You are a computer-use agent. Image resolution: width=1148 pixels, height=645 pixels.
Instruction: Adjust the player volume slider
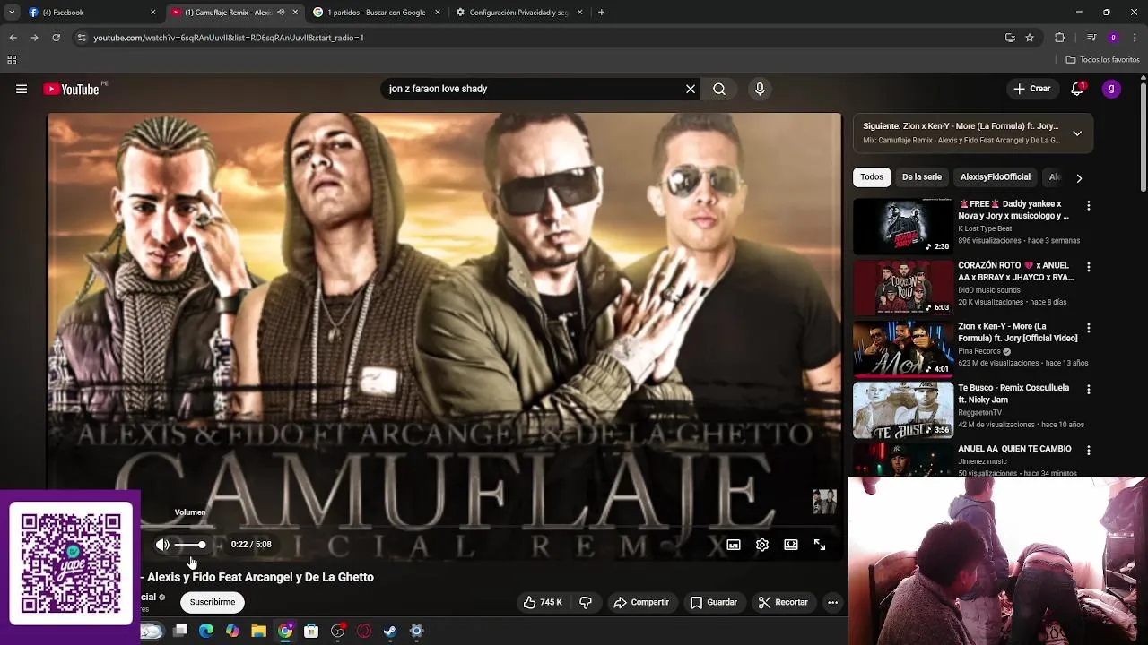click(x=190, y=545)
